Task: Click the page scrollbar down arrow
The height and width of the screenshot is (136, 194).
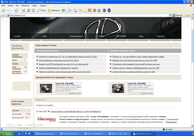Action: 192,126
